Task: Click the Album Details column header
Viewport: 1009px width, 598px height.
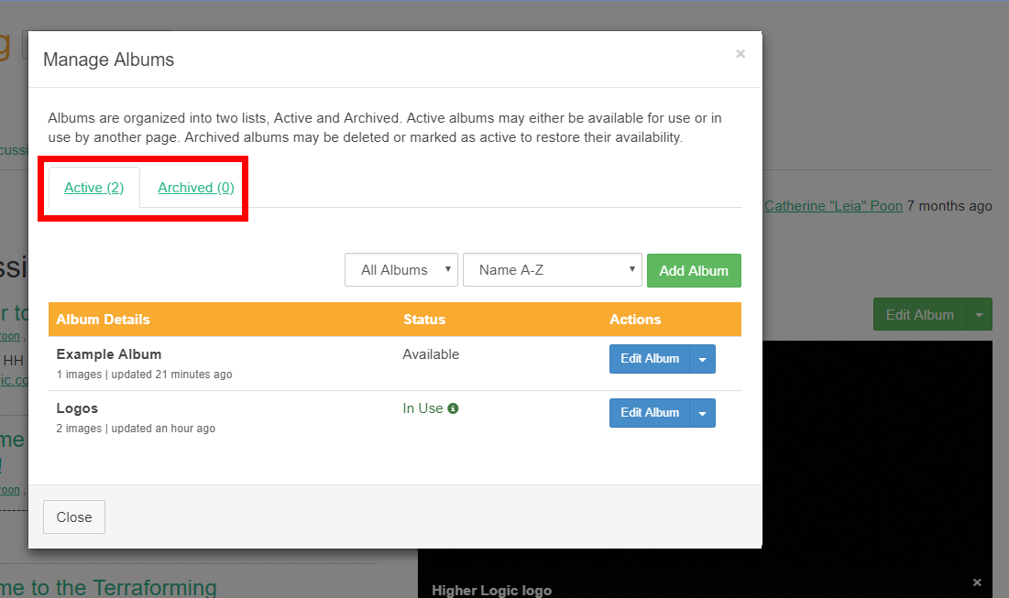Action: point(103,320)
